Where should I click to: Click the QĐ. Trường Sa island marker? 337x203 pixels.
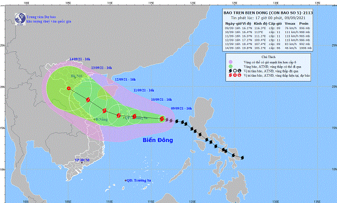pyautogui.click(x=125, y=179)
